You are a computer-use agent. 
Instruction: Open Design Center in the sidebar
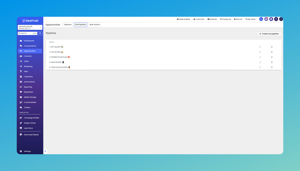pyautogui.click(x=30, y=123)
